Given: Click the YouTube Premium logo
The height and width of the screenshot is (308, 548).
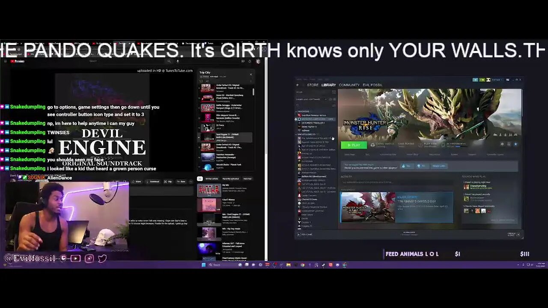Looking at the screenshot, I should coord(17,61).
